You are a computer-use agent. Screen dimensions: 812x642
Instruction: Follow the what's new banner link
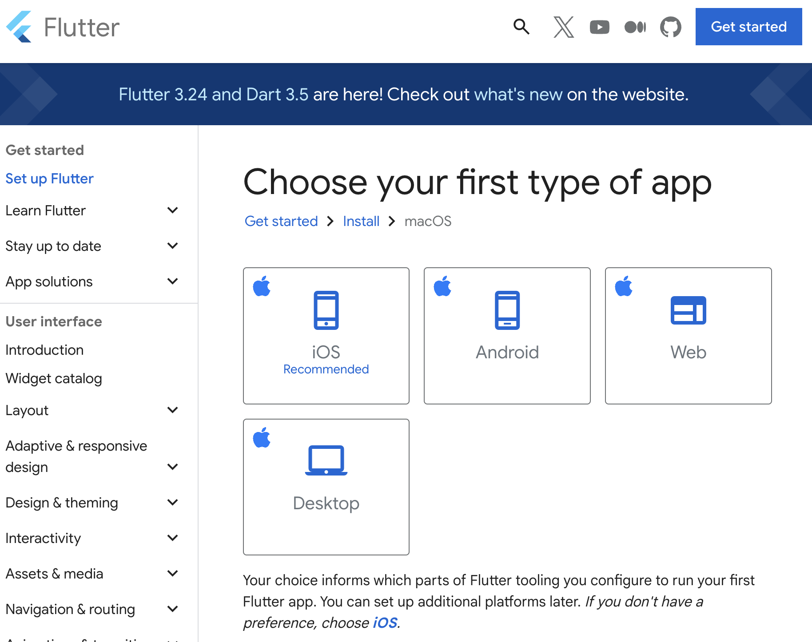click(518, 95)
